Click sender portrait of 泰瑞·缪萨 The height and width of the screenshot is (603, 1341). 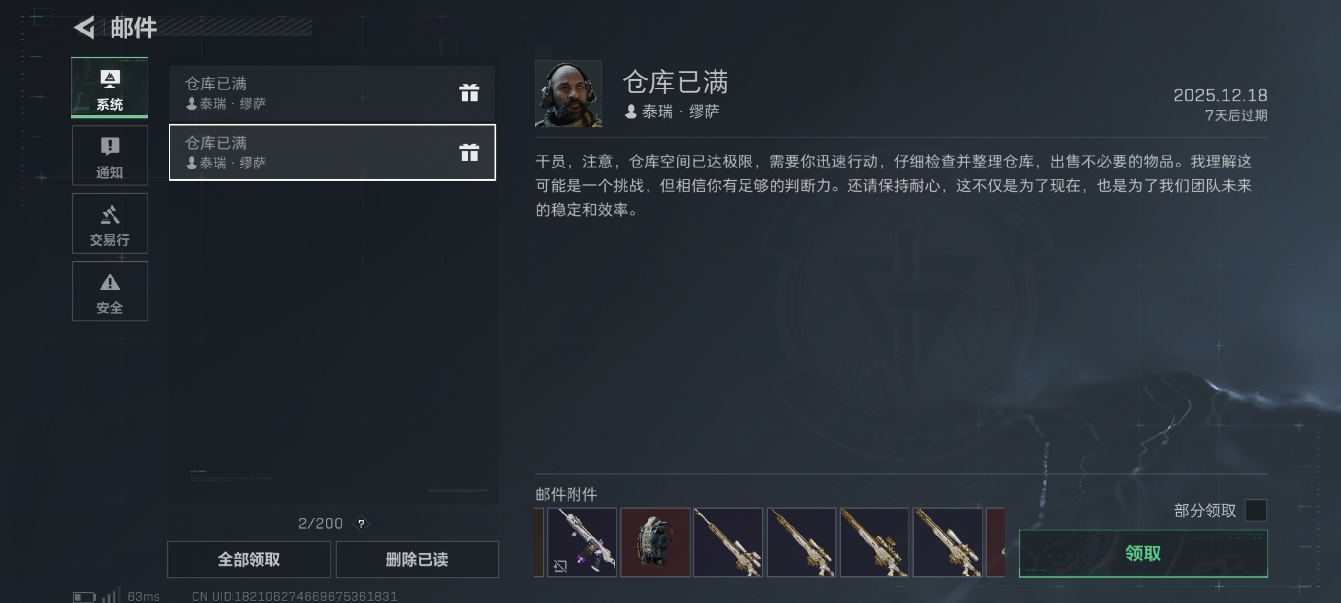tap(568, 94)
